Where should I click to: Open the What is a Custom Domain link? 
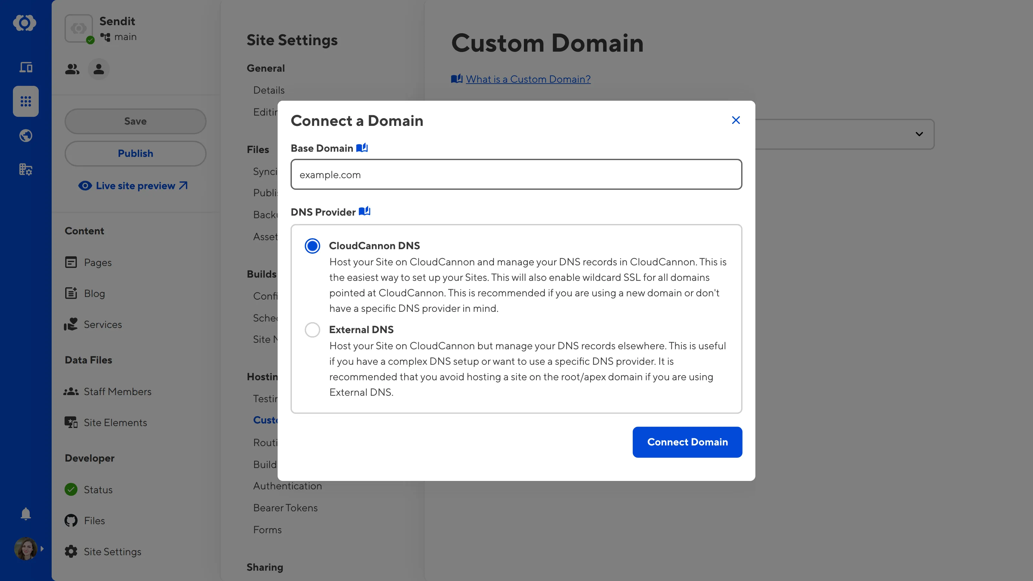coord(528,79)
